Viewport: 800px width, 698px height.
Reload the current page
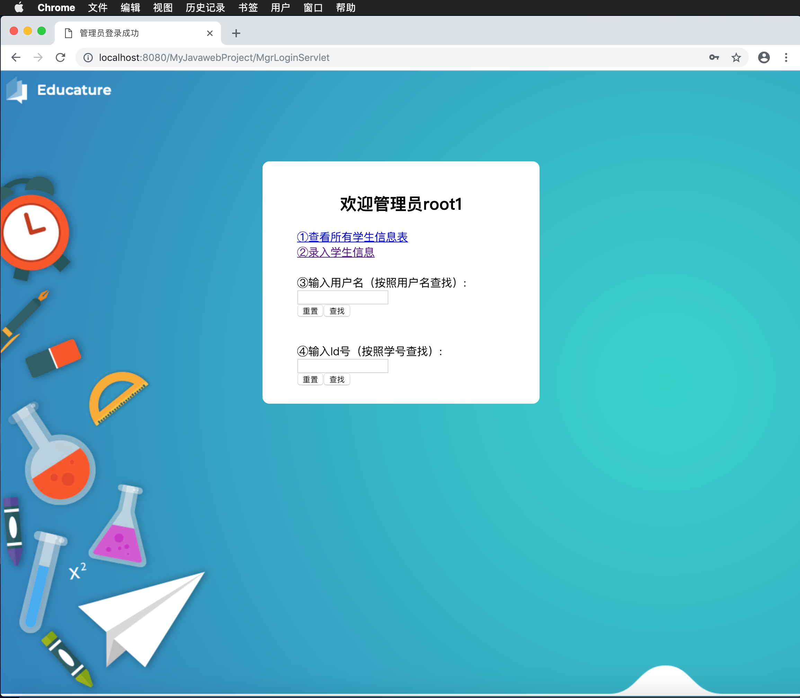60,57
